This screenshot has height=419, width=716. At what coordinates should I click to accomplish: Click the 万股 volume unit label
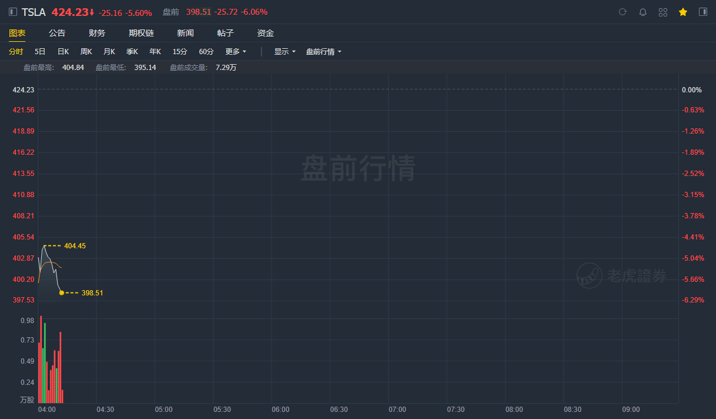[x=27, y=400]
